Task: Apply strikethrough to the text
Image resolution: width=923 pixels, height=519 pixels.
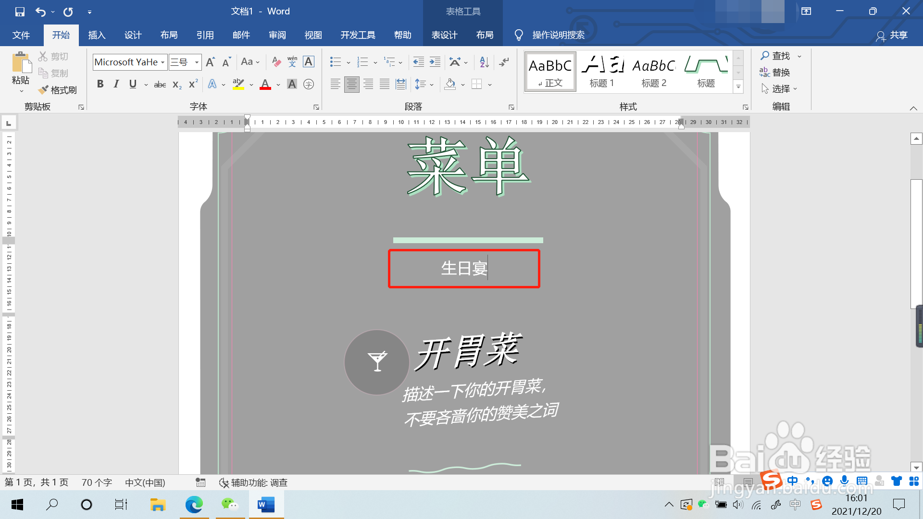Action: click(x=160, y=84)
